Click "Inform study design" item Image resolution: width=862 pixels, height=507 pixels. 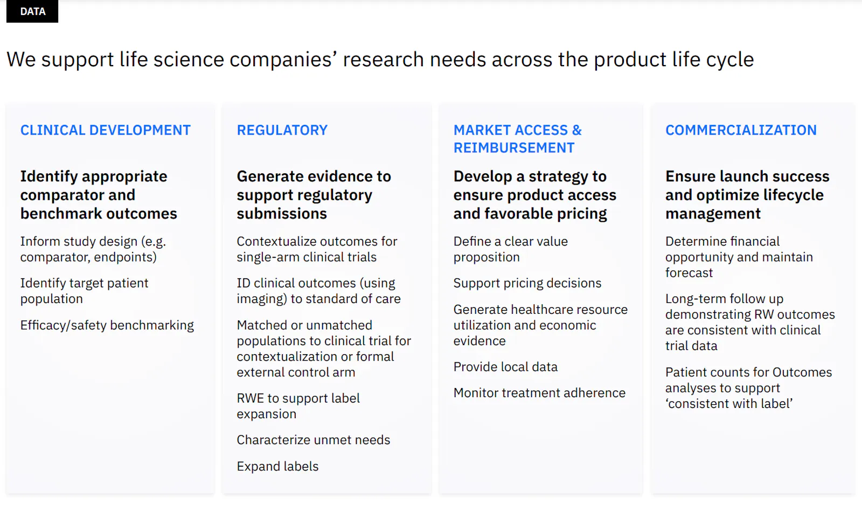pyautogui.click(x=93, y=249)
